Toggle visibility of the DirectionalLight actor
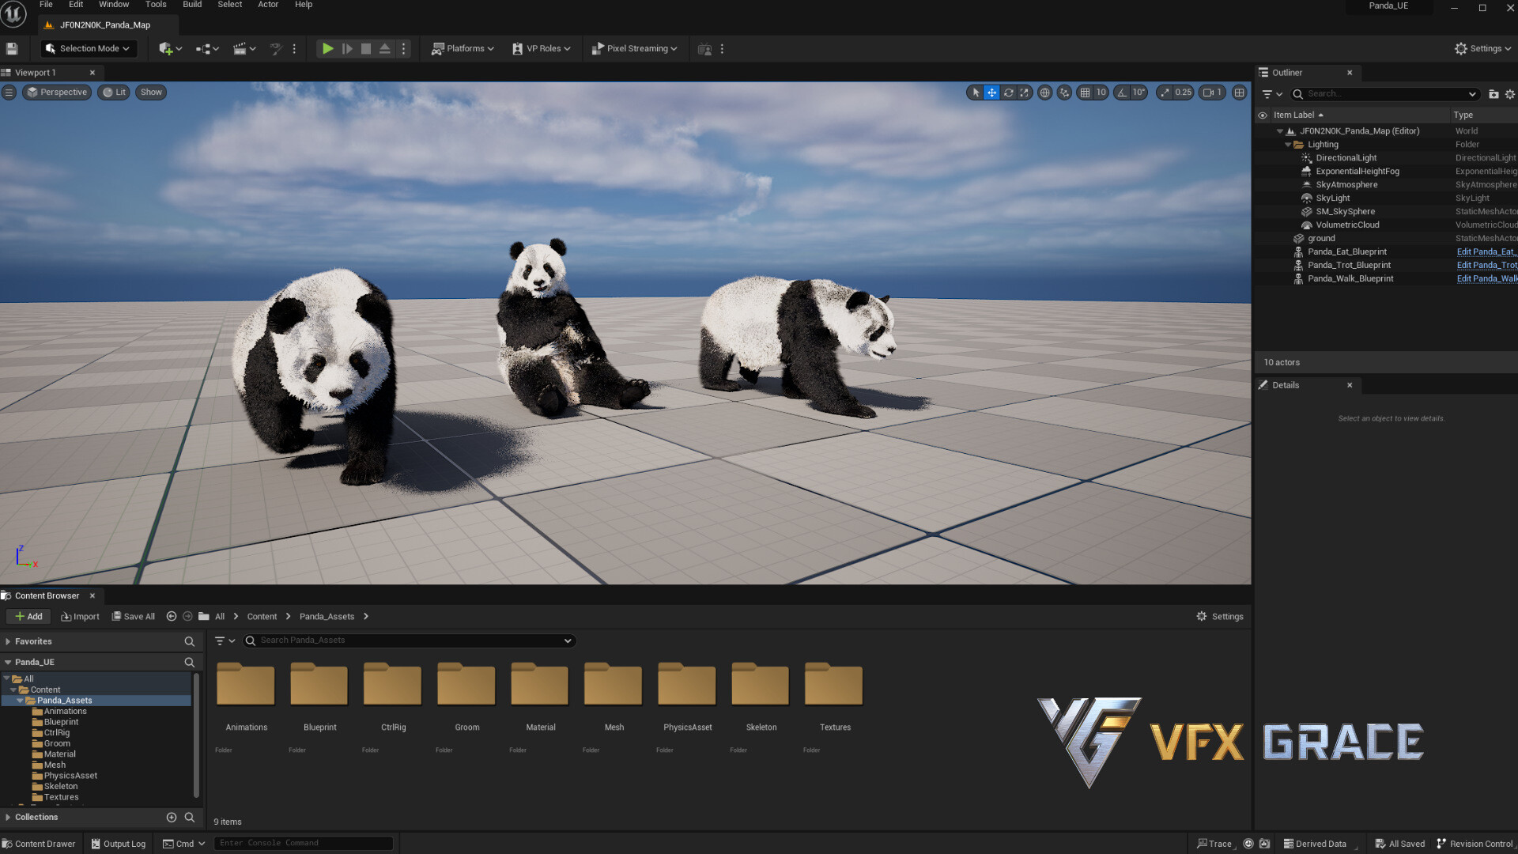Viewport: 1518px width, 854px height. click(x=1262, y=157)
